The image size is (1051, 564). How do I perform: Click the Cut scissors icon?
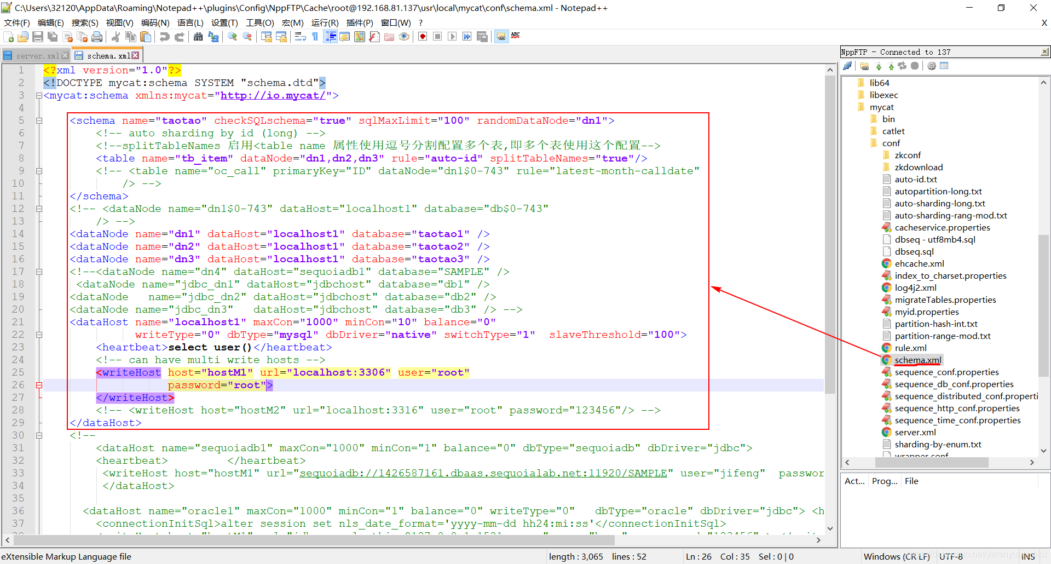pyautogui.click(x=116, y=37)
